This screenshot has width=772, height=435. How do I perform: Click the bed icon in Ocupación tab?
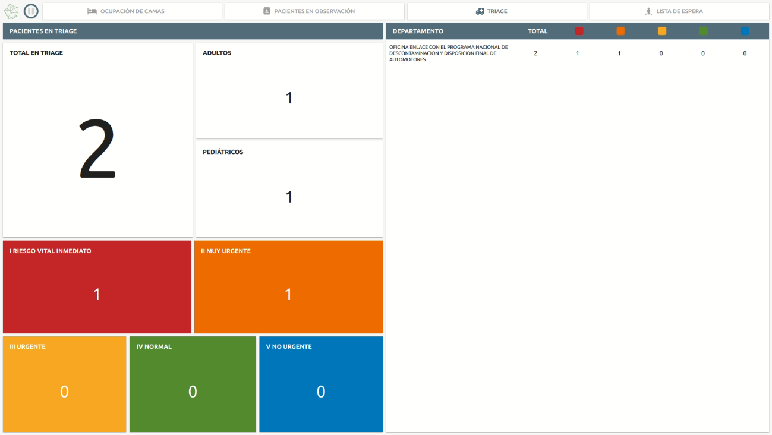[92, 11]
